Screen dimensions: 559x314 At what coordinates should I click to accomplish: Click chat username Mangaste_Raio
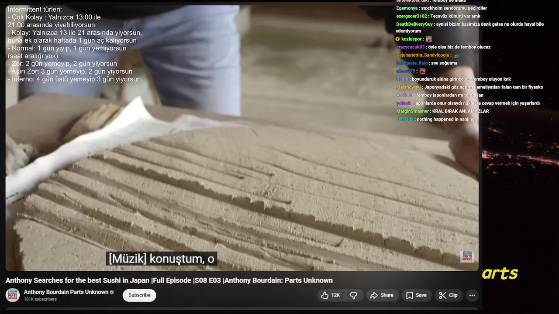click(x=412, y=63)
